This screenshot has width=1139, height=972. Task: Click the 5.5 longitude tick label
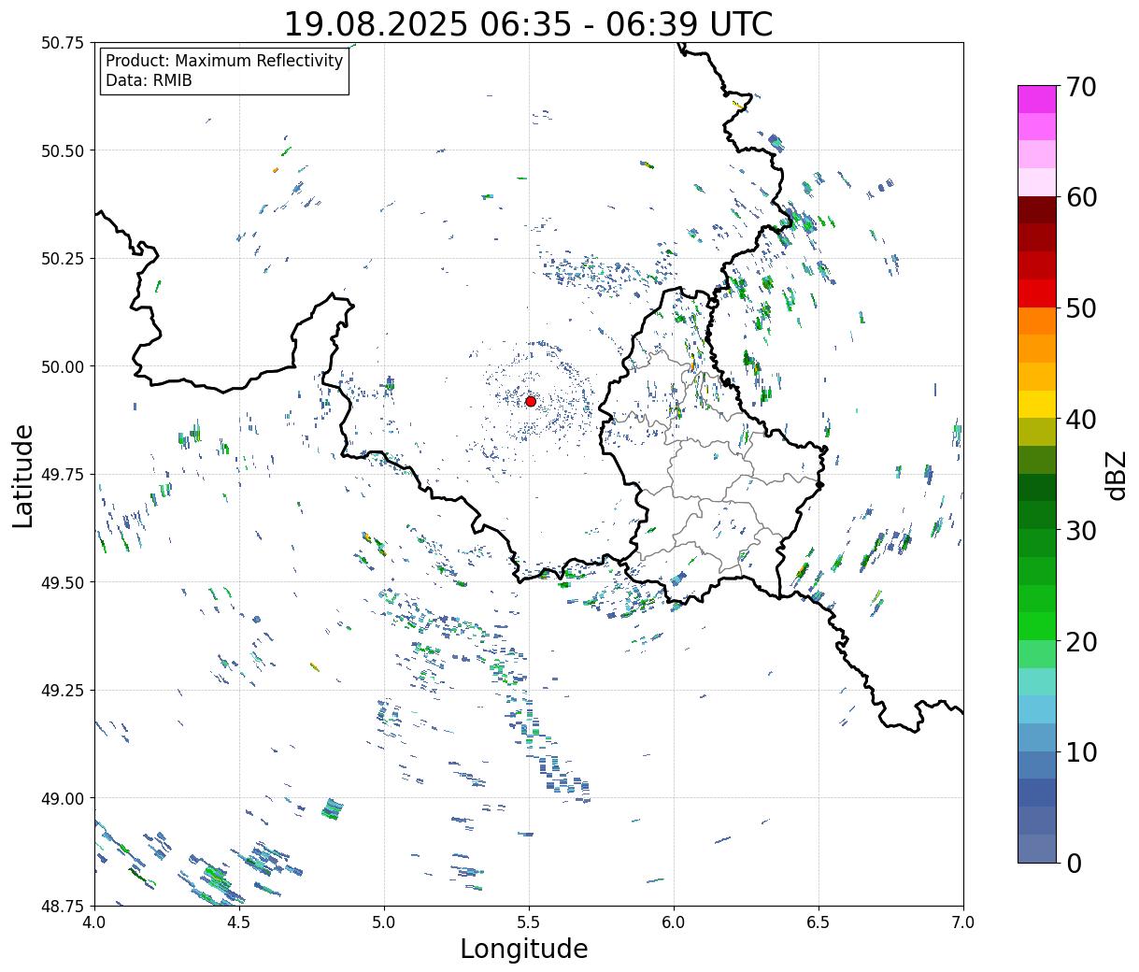click(529, 922)
